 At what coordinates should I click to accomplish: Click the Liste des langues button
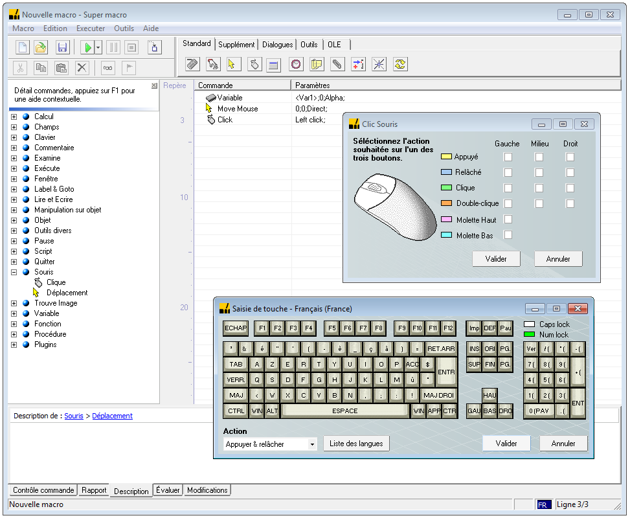click(x=356, y=444)
